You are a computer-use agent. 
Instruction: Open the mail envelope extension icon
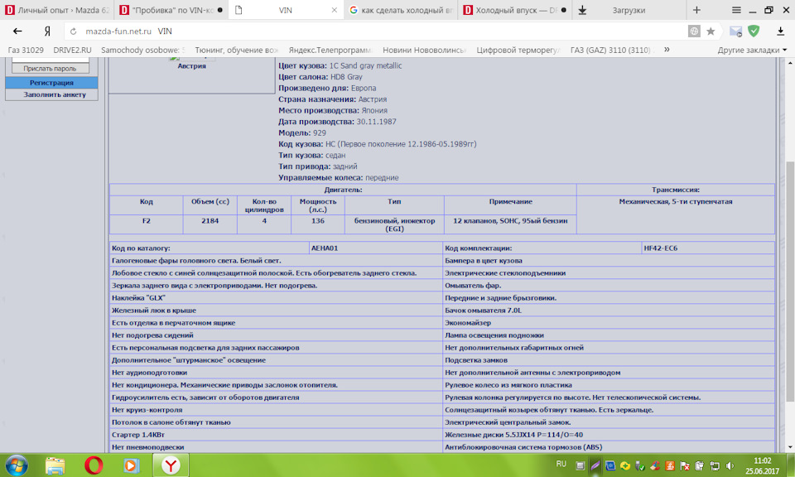coord(735,31)
